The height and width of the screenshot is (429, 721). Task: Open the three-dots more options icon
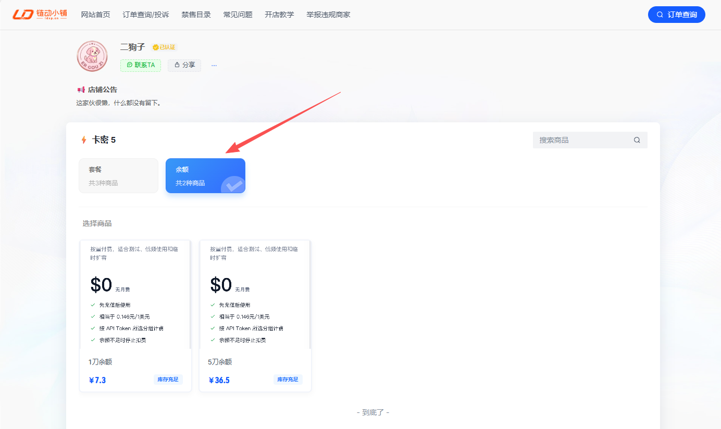214,65
